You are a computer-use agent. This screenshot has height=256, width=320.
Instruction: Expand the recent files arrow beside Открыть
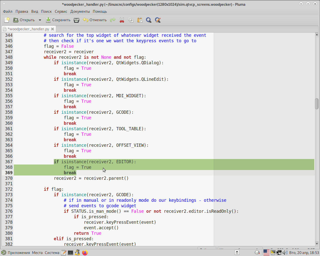pyautogui.click(x=40, y=20)
